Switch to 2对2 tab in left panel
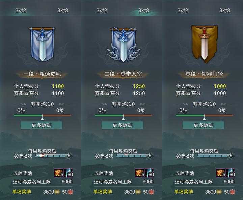This screenshot has width=243, height=200. tap(21, 10)
